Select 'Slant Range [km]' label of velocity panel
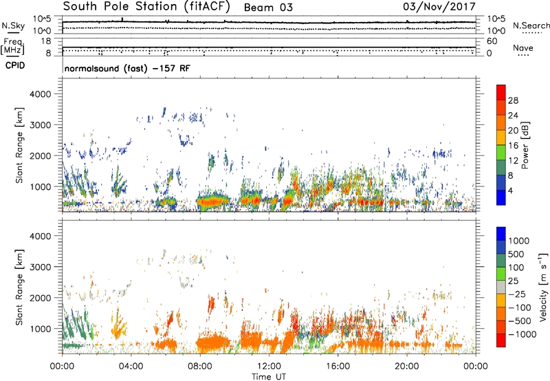The height and width of the screenshot is (381, 550). (19, 287)
